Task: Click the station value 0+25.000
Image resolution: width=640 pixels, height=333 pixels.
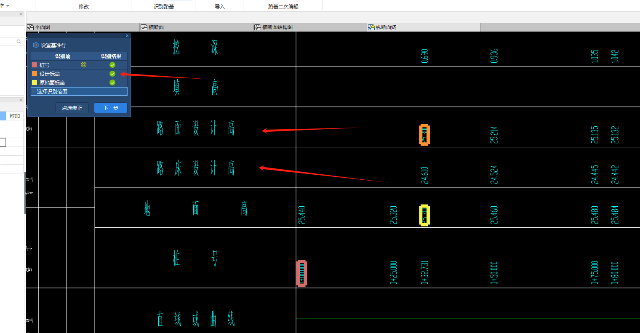Action: (x=393, y=273)
